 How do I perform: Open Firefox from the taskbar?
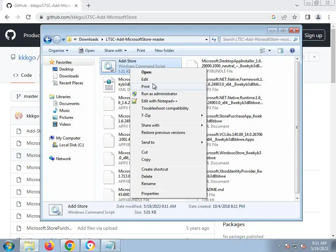(x=50, y=245)
